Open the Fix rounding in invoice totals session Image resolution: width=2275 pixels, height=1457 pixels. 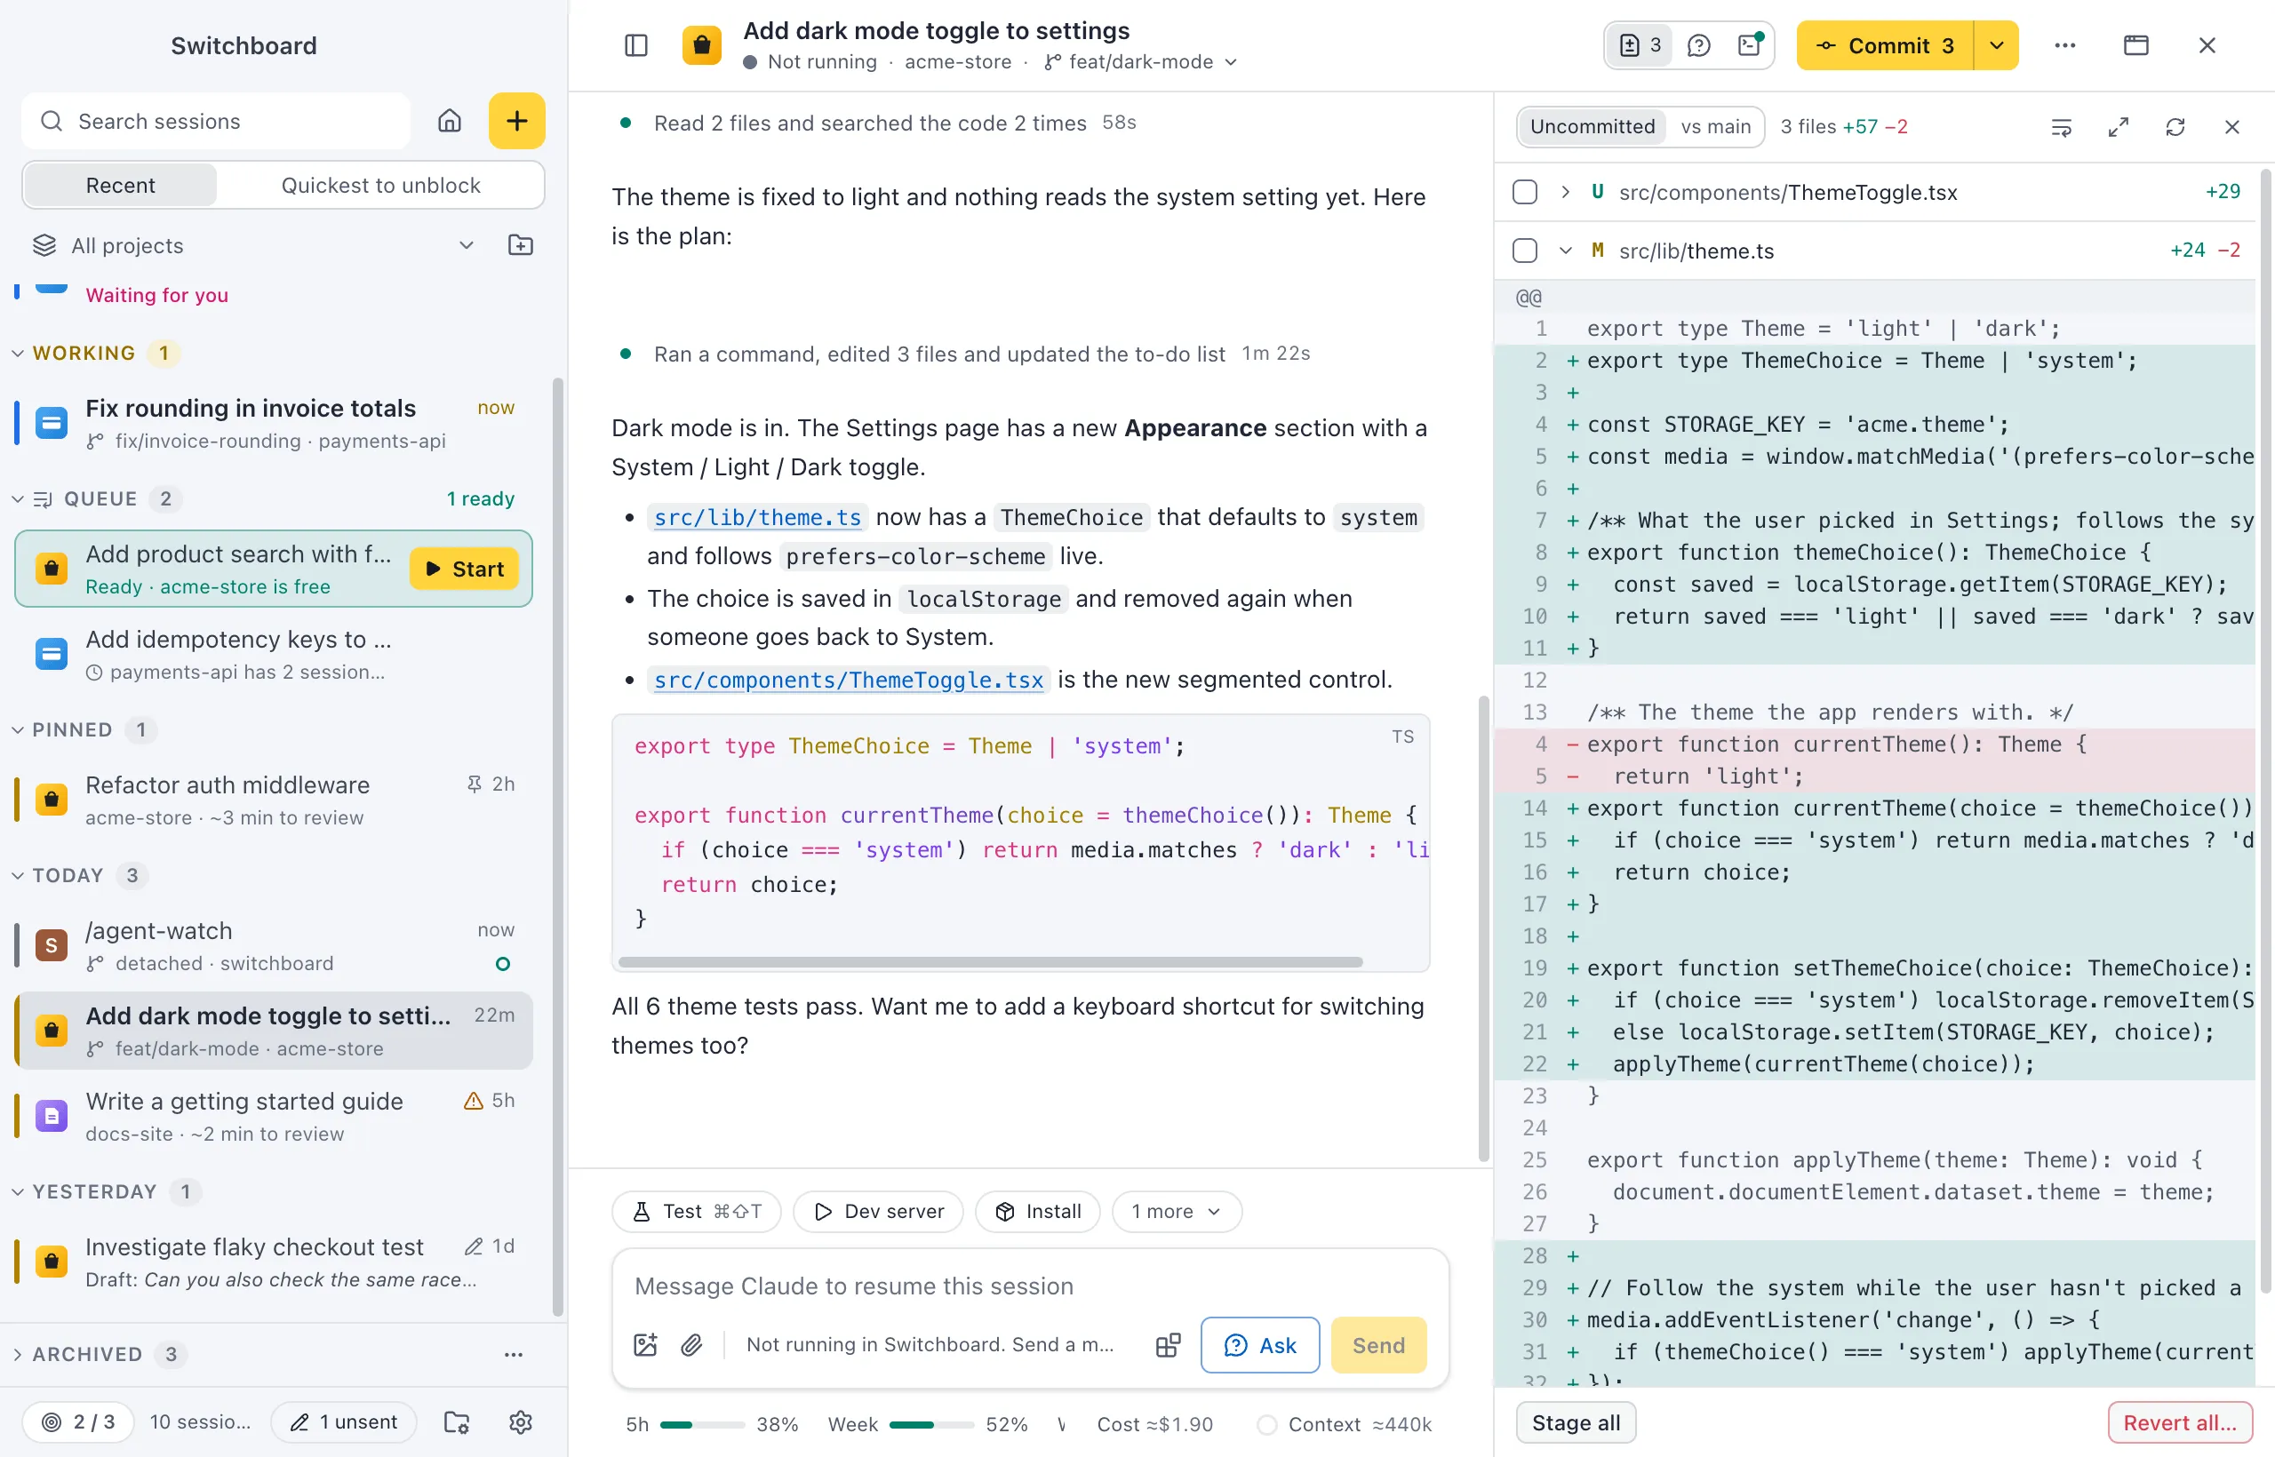pyautogui.click(x=275, y=424)
